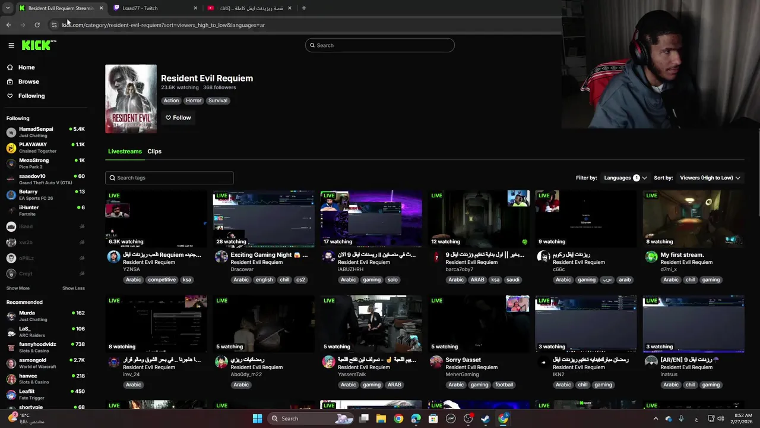Open the Windows Start menu

point(257,418)
